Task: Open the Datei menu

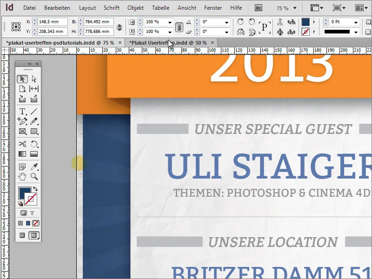Action: click(29, 8)
